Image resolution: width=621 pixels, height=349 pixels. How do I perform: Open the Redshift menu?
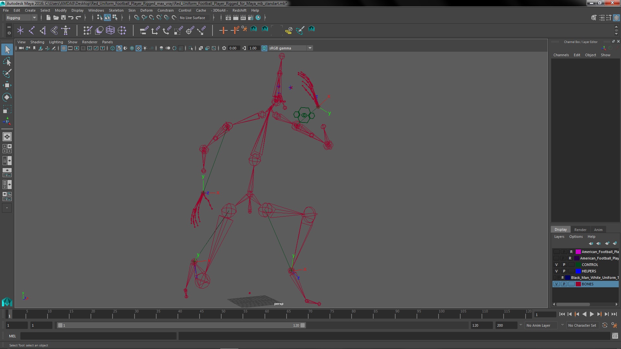pyautogui.click(x=239, y=10)
